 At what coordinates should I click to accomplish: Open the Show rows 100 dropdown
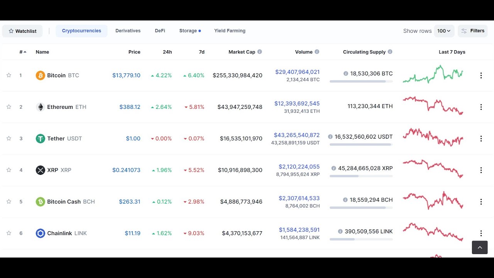[444, 31]
